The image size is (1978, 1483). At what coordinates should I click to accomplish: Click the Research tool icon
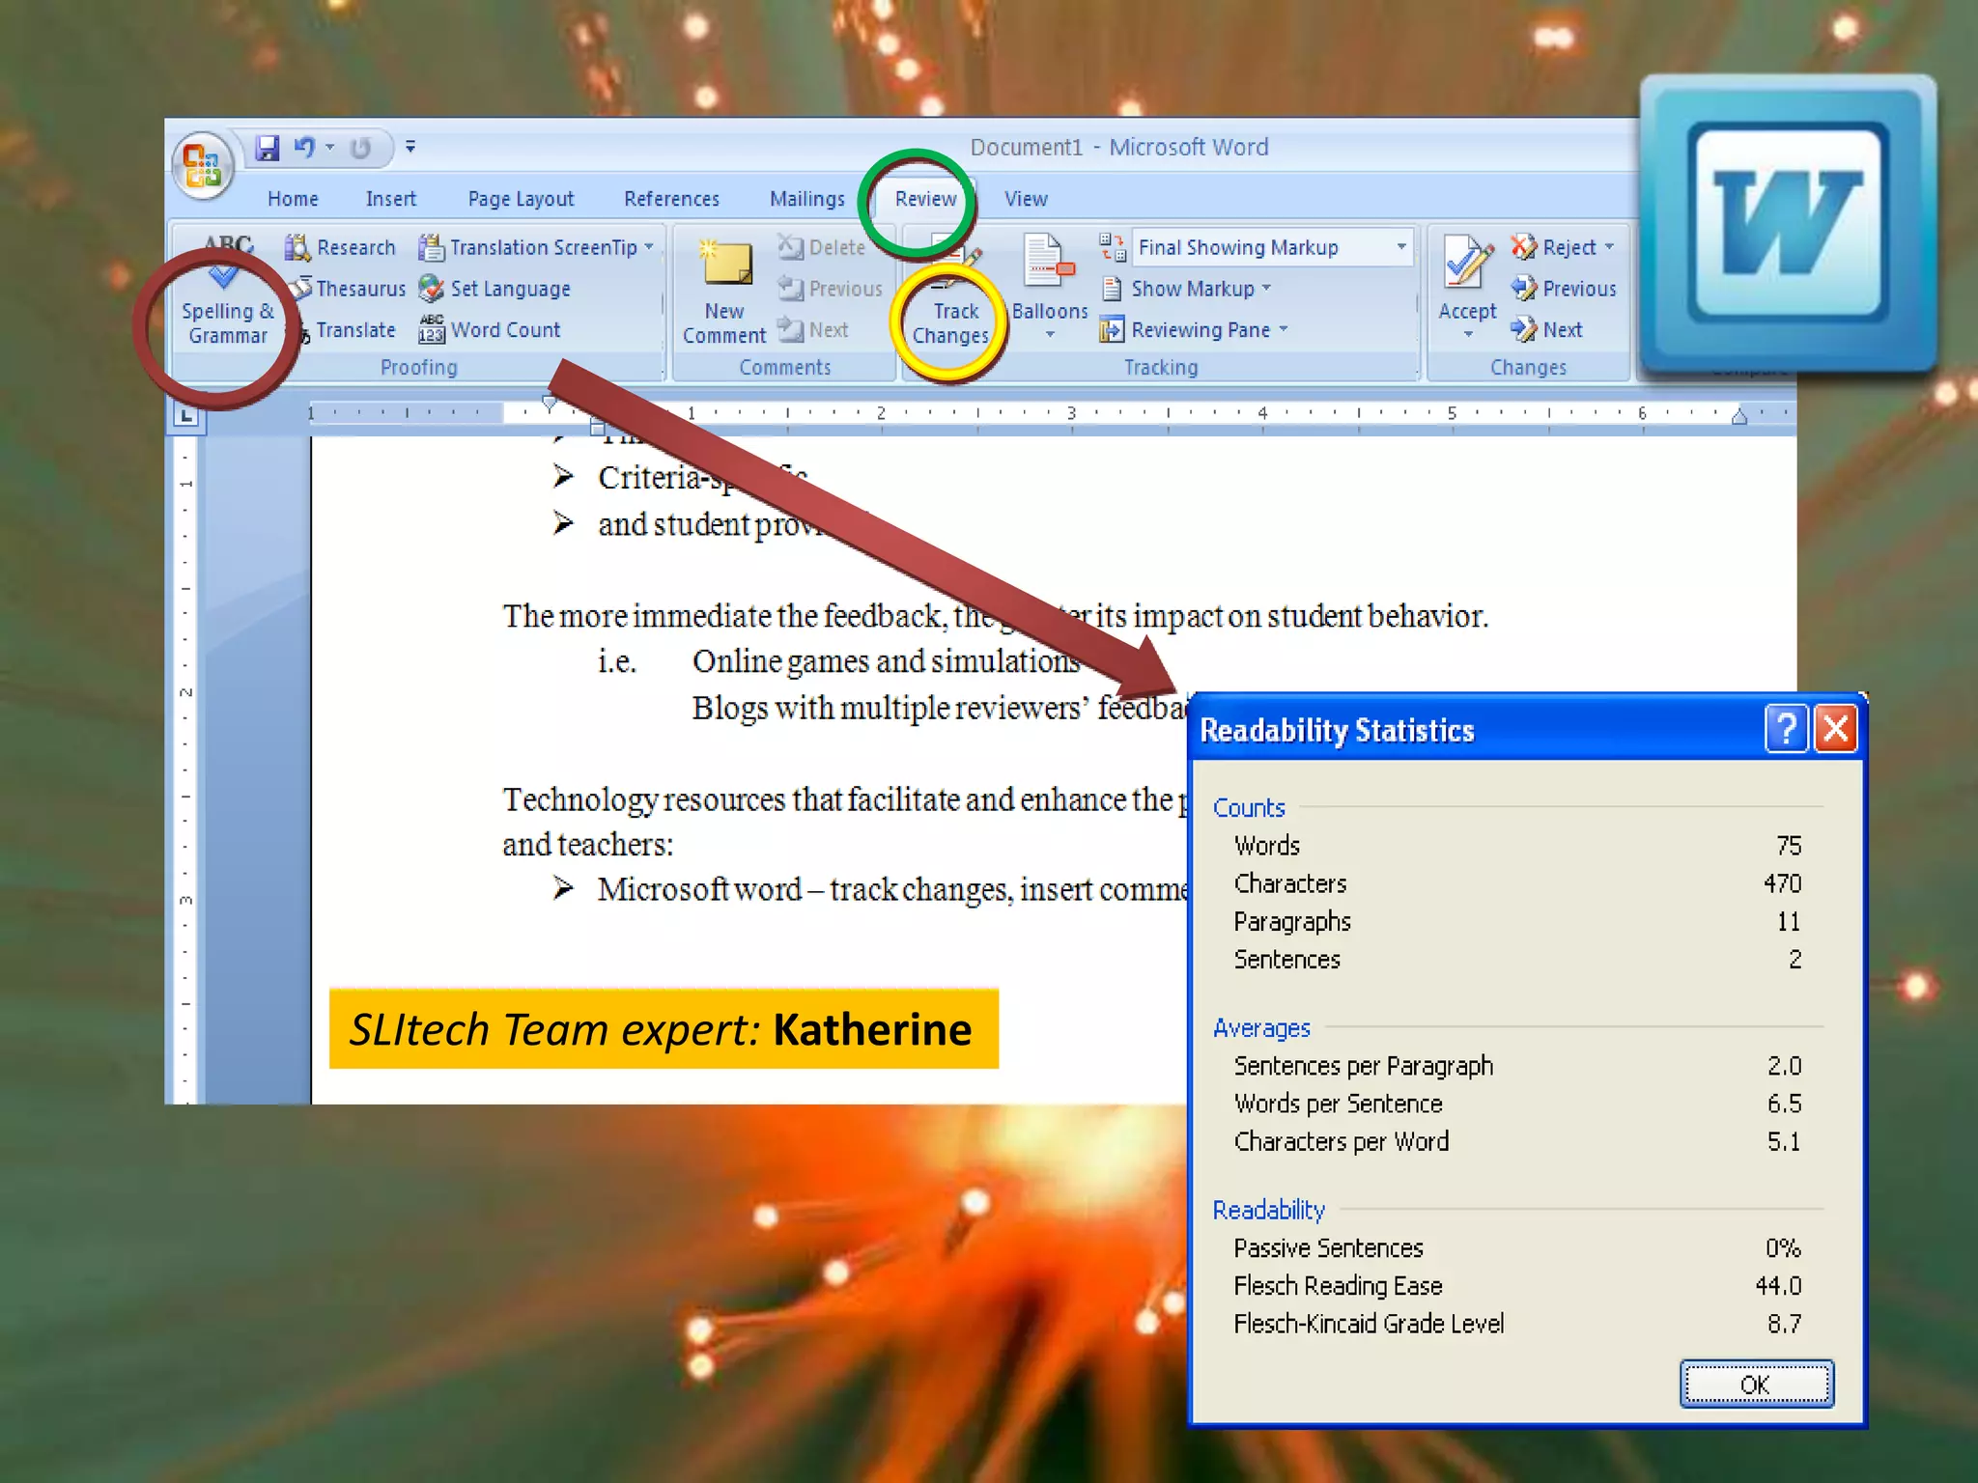pyautogui.click(x=297, y=248)
